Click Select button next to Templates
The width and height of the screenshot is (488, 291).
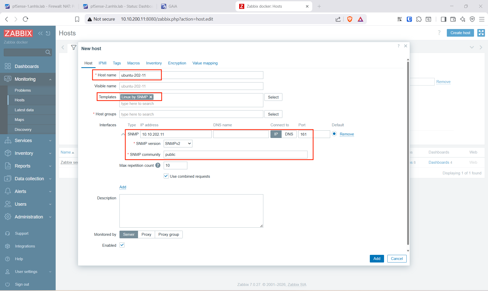click(273, 97)
